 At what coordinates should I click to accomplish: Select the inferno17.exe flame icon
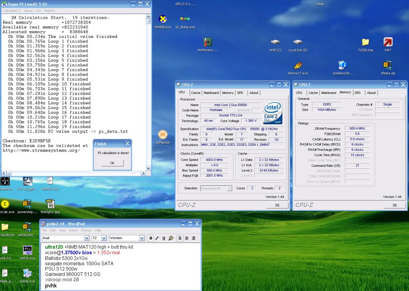tap(298, 66)
